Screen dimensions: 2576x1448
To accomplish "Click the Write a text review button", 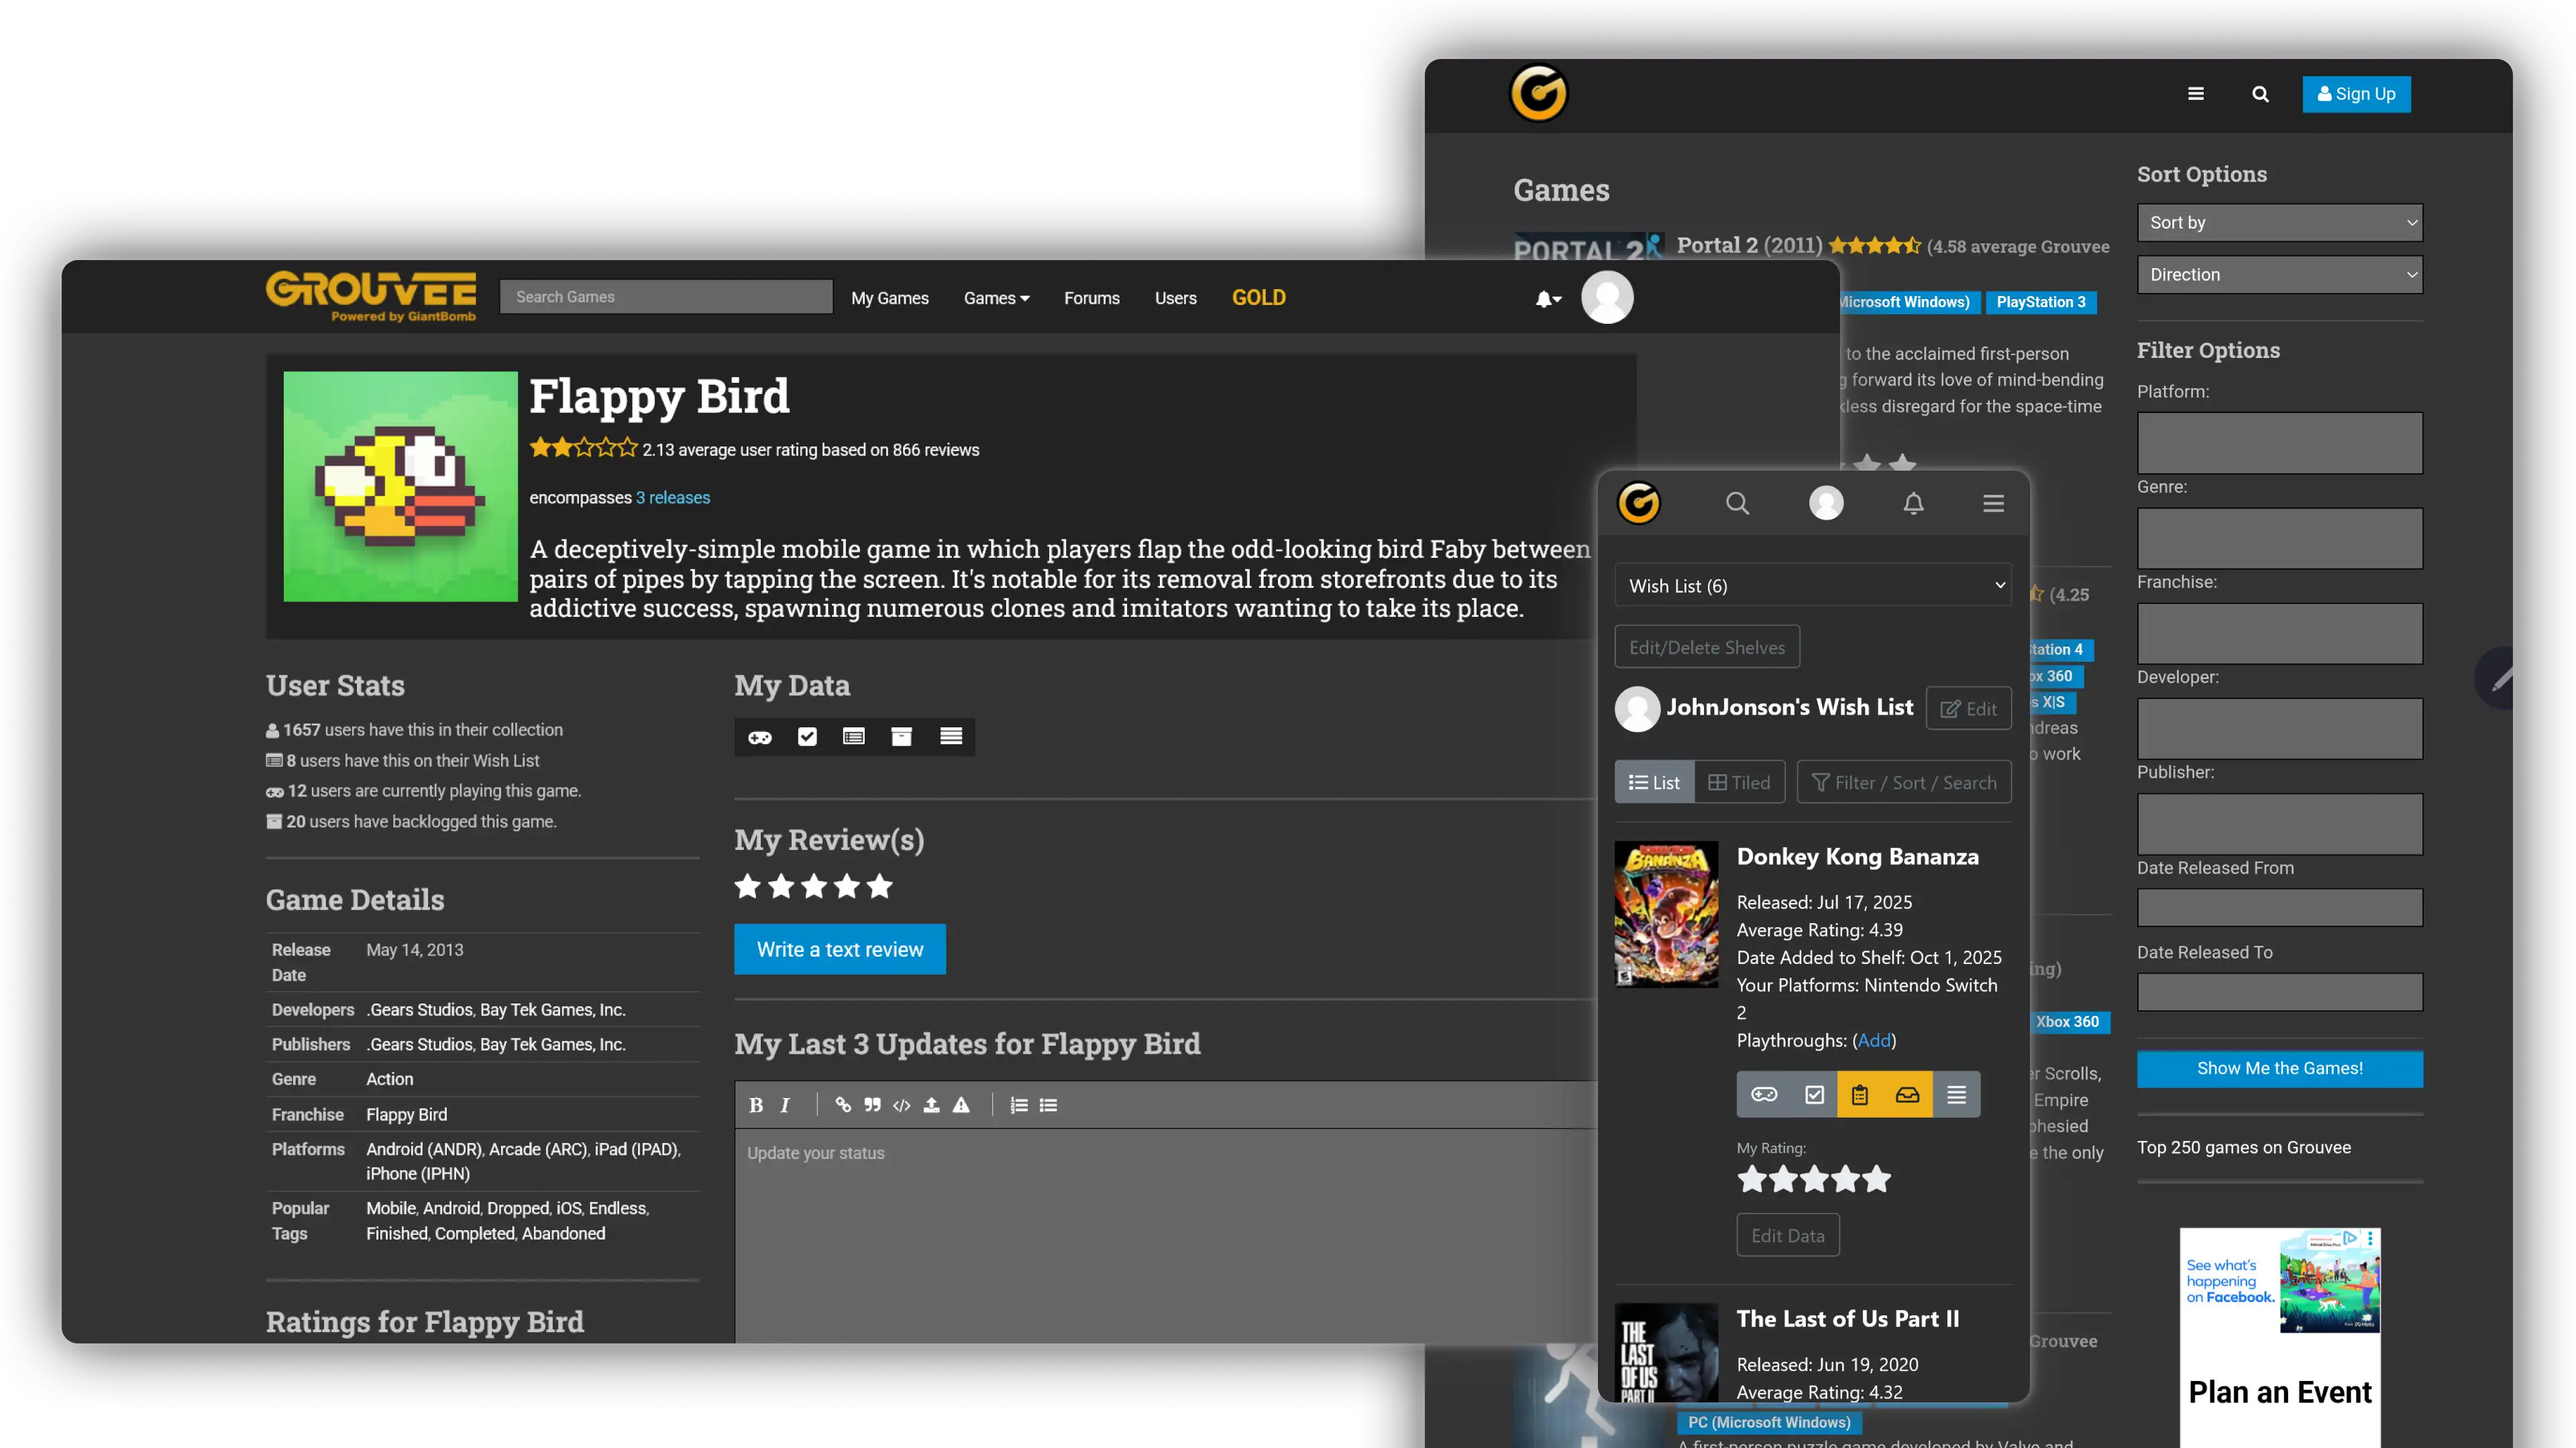I will tap(839, 949).
